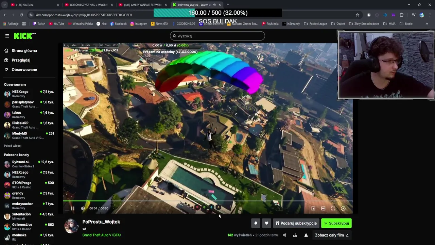
Task: Download the clip
Action: [295, 235]
